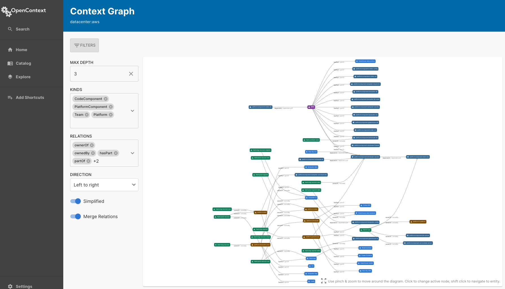Remove the Team kind chip

click(87, 115)
